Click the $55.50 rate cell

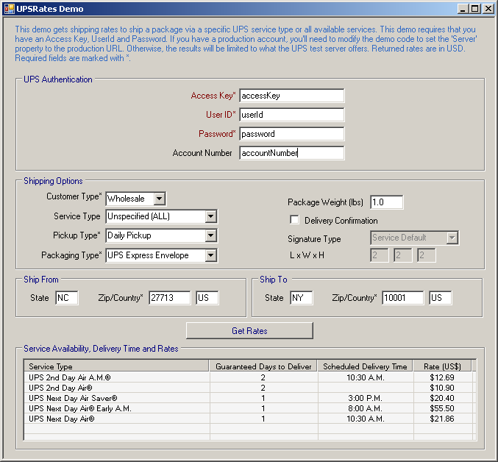pyautogui.click(x=442, y=408)
